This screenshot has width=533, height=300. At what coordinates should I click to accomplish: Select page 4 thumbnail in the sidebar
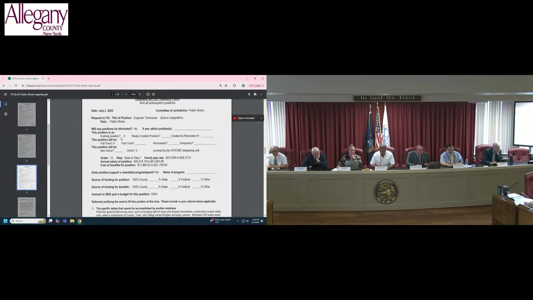pyautogui.click(x=27, y=146)
